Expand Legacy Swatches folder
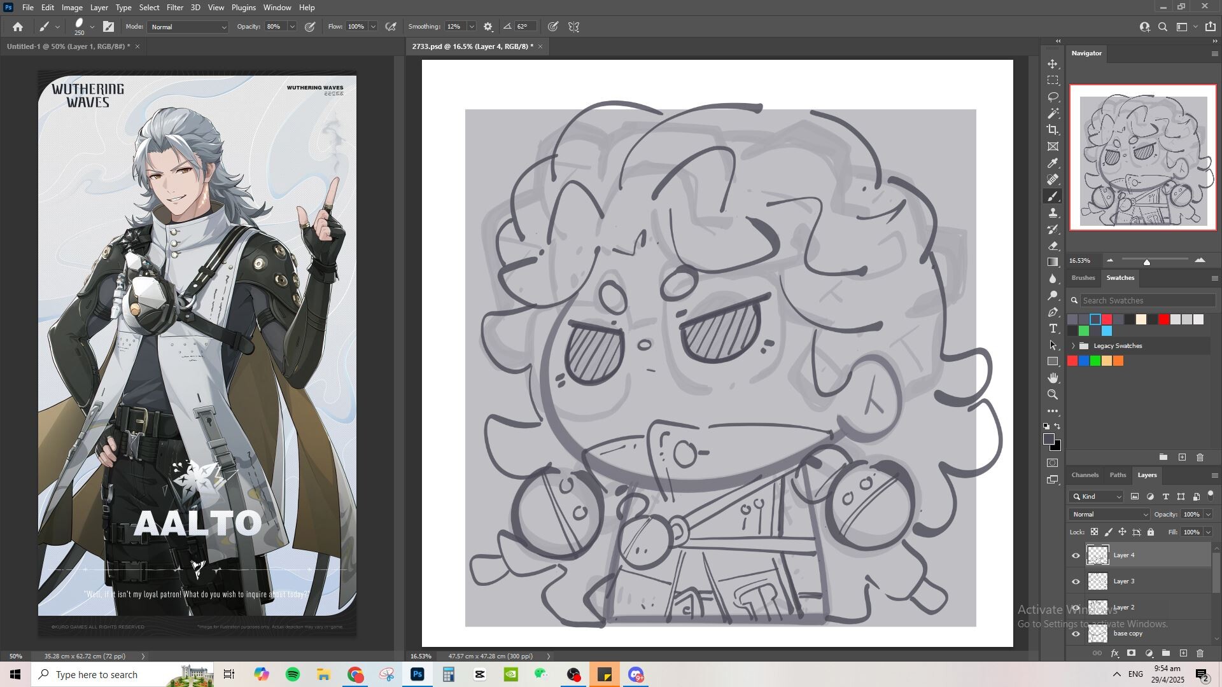The width and height of the screenshot is (1222, 687). pyautogui.click(x=1074, y=346)
